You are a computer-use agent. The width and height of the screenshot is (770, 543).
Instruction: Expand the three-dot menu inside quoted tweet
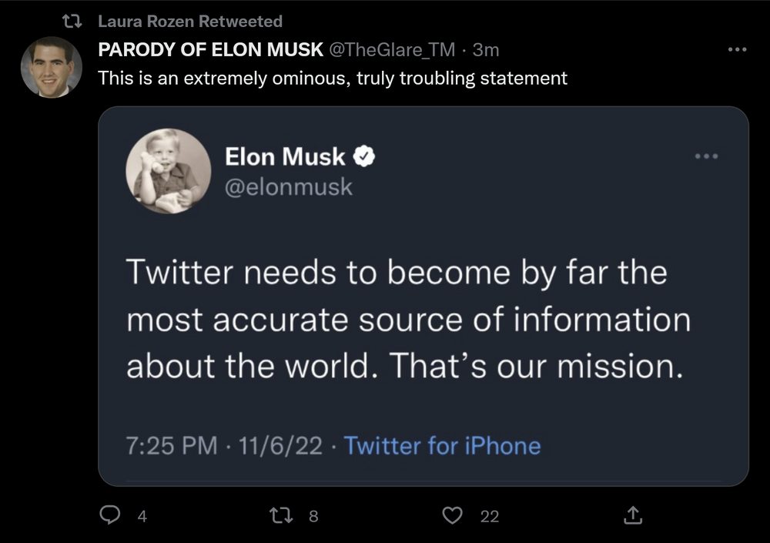pos(705,156)
